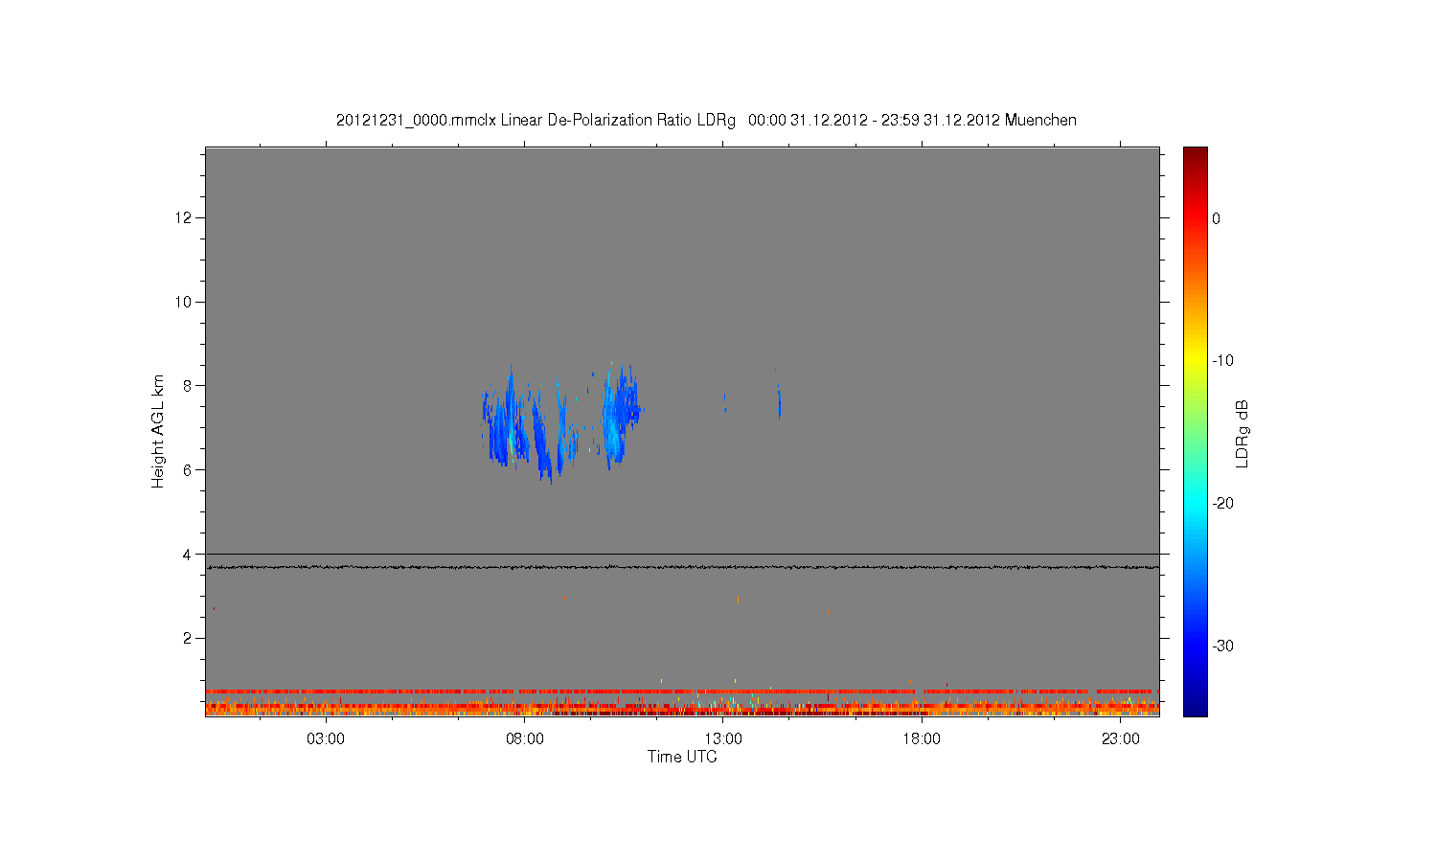Click the height tick label 4
The height and width of the screenshot is (862, 1437).
pyautogui.click(x=188, y=554)
